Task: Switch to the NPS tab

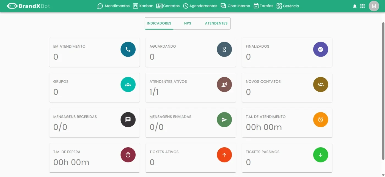Action: pyautogui.click(x=188, y=23)
